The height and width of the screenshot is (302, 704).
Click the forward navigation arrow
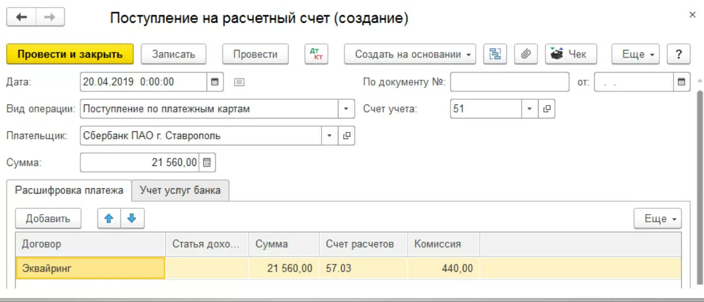click(x=50, y=18)
